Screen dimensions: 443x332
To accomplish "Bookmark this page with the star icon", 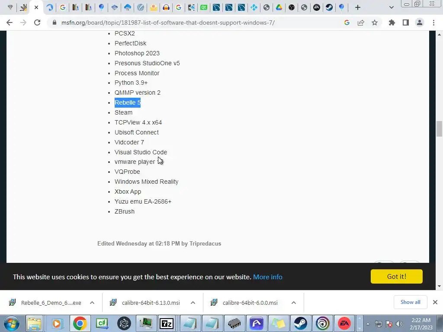I will click(375, 22).
